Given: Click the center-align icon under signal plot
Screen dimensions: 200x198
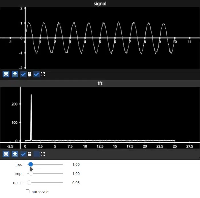Looking at the screenshot, I should click(15, 74).
